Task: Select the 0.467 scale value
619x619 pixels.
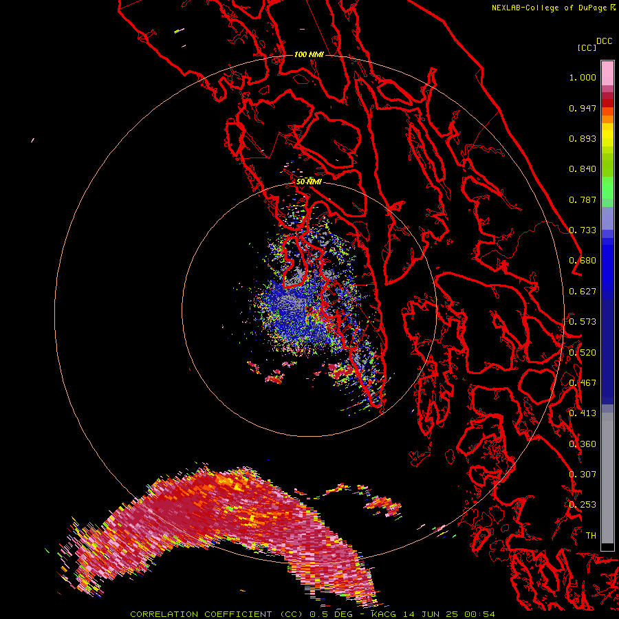Action: [x=583, y=383]
